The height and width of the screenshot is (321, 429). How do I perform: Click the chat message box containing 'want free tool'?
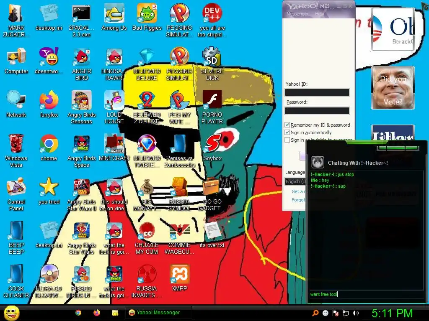(366, 294)
